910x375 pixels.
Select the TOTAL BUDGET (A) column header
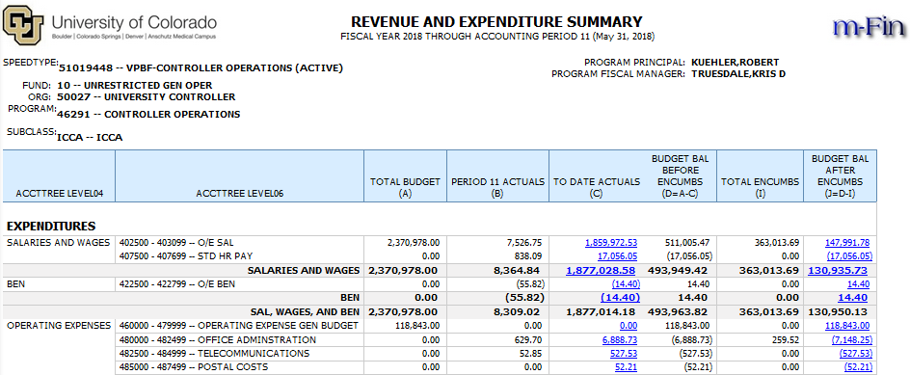[405, 187]
